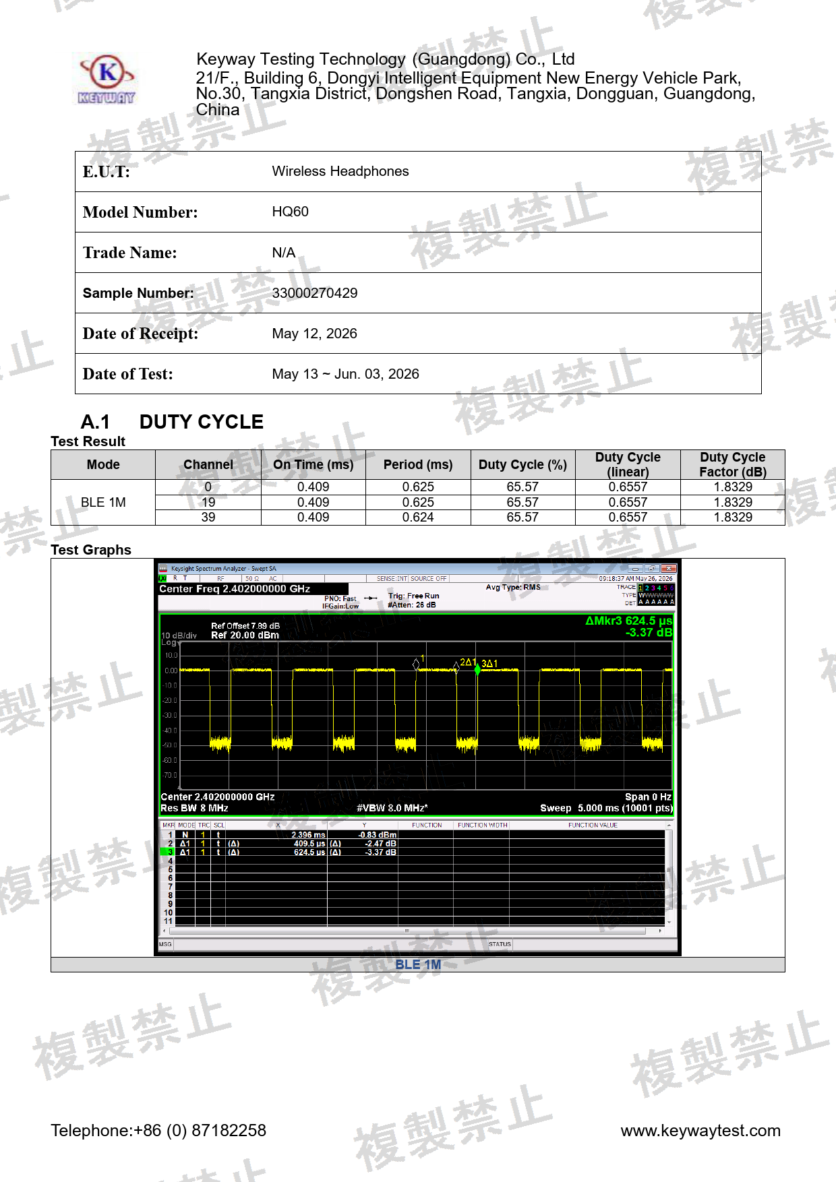Click the 'A.1 DUTY CYCLE' heading
Viewport: 836px width, 1182px height.
[172, 422]
